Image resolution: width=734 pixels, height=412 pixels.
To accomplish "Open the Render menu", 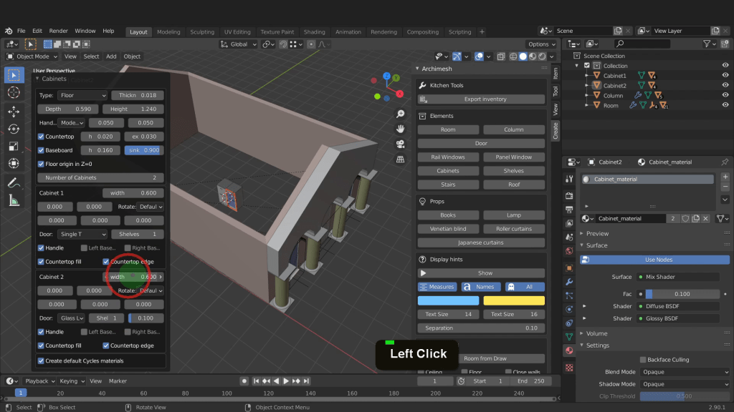I will (59, 31).
